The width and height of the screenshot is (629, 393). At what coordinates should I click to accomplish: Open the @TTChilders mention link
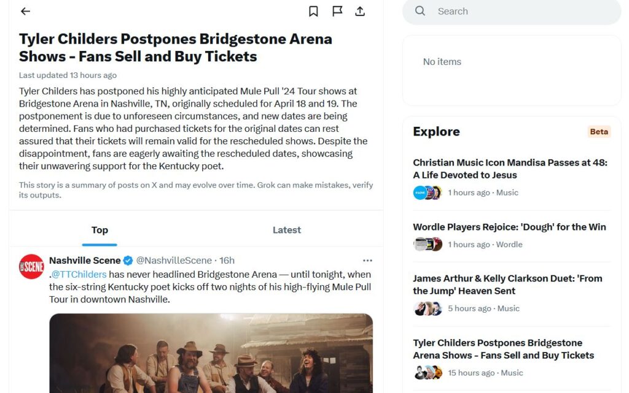[x=79, y=275]
